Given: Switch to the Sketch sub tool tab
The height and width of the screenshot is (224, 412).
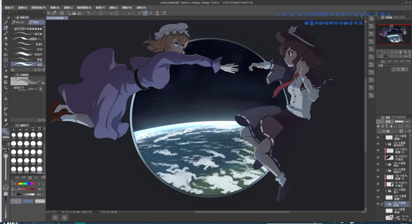Looking at the screenshot, I should (x=19, y=22).
